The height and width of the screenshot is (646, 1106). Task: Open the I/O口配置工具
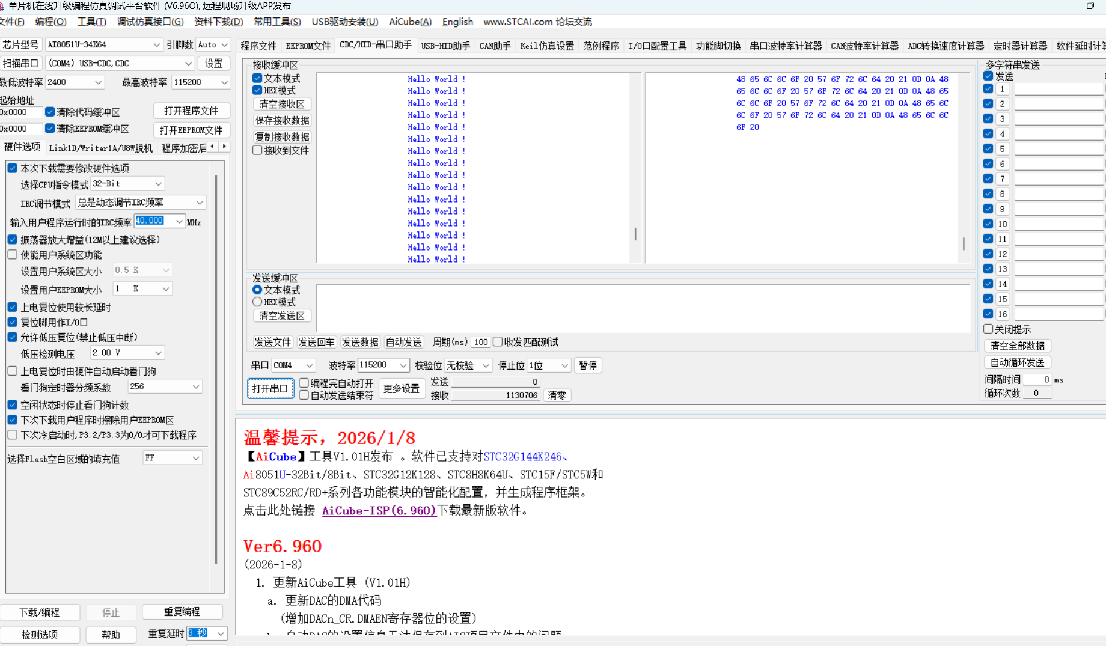[657, 45]
